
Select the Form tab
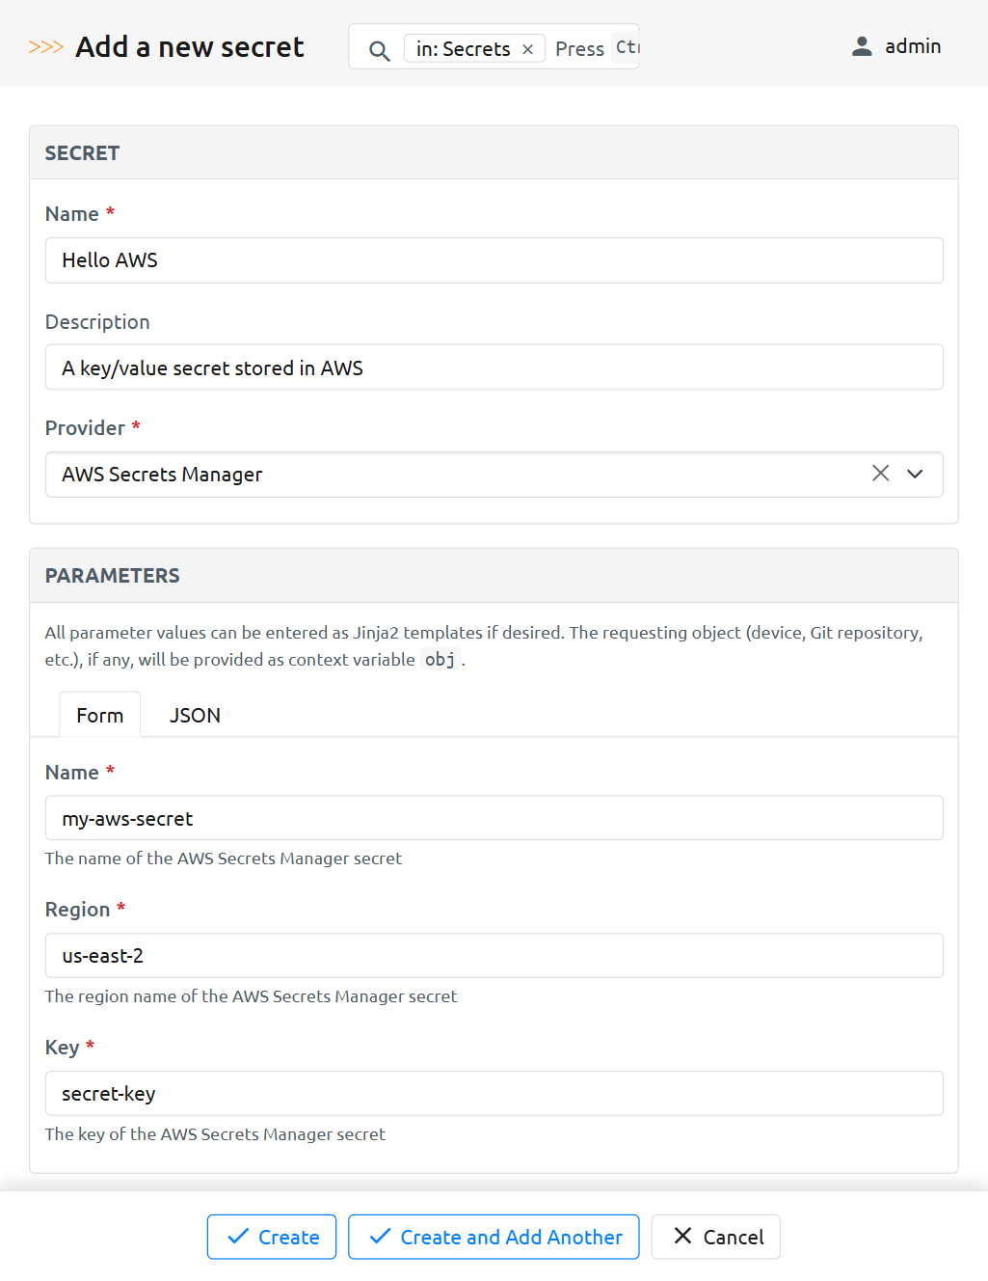click(x=99, y=715)
